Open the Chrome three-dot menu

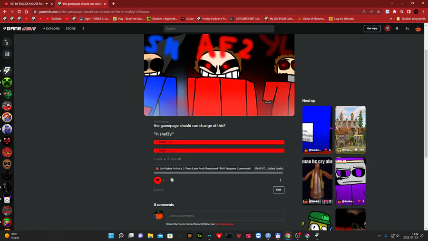pos(423,11)
